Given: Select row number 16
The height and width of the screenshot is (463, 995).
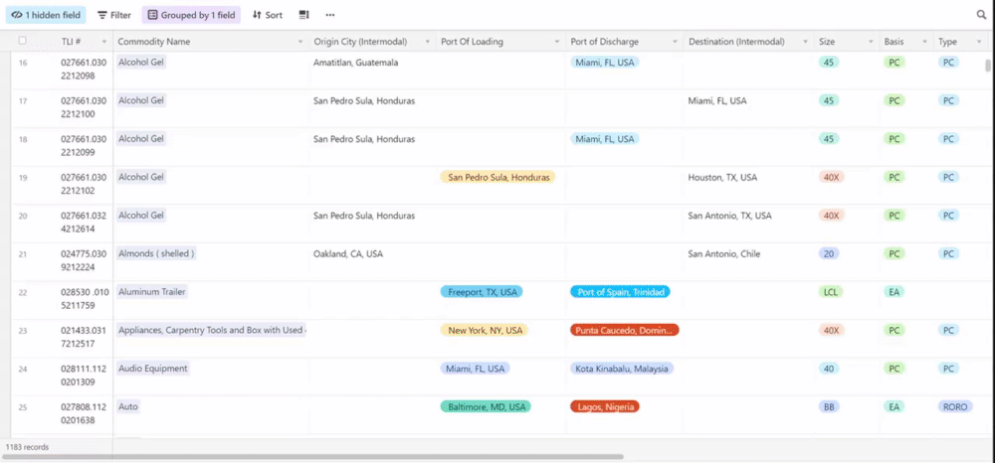Looking at the screenshot, I should pyautogui.click(x=23, y=63).
